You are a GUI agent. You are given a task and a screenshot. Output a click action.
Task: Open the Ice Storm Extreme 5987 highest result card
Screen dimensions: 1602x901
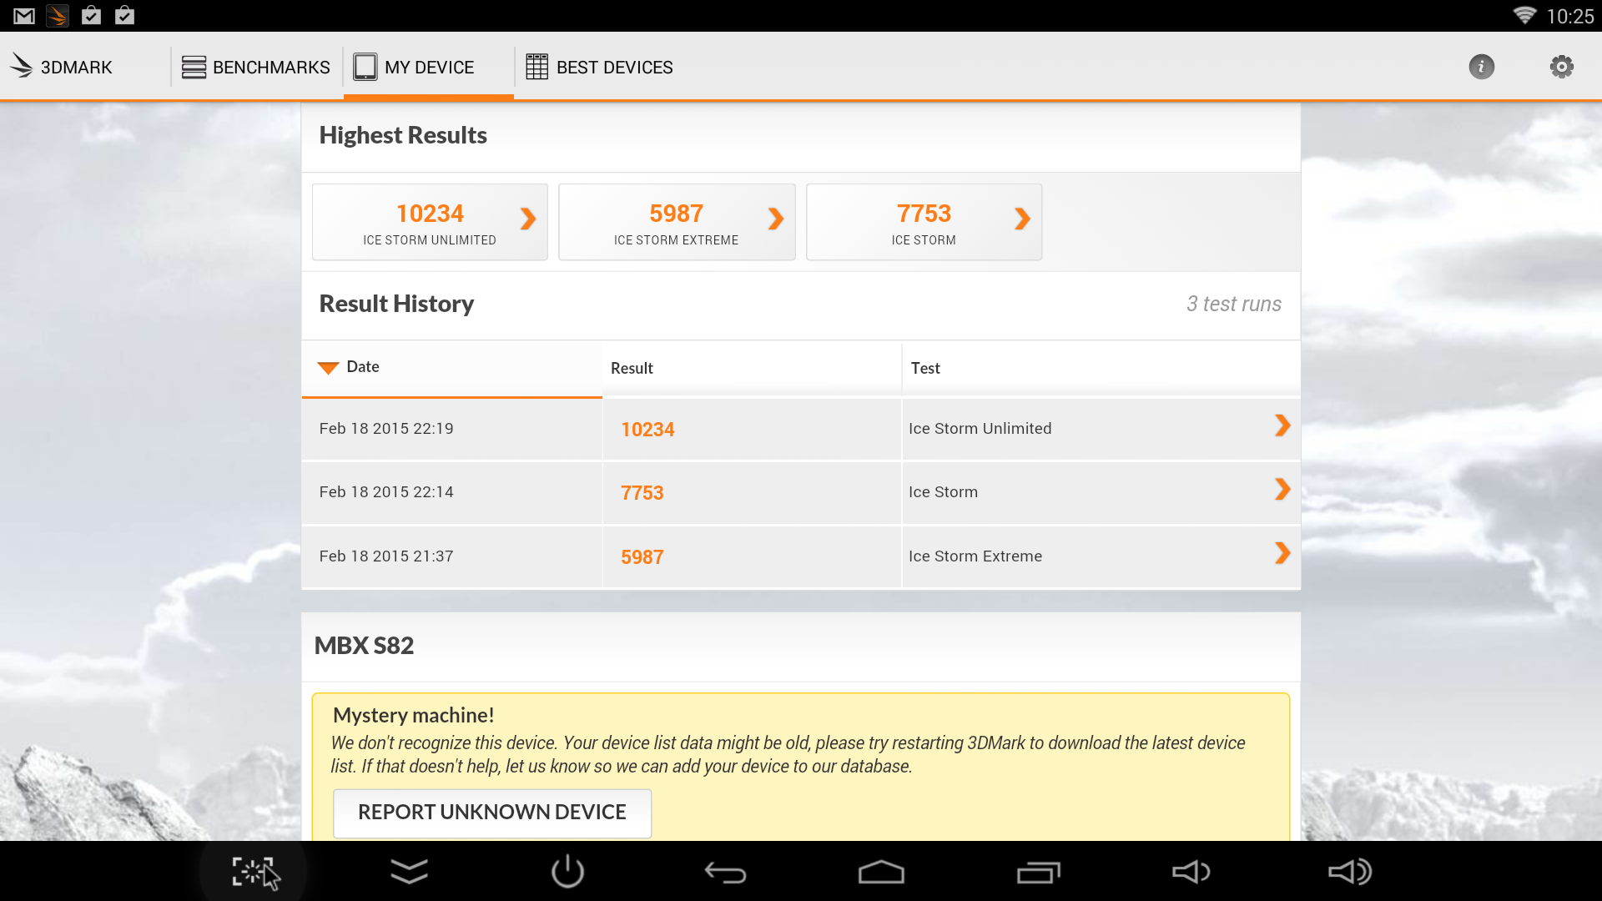pyautogui.click(x=677, y=222)
